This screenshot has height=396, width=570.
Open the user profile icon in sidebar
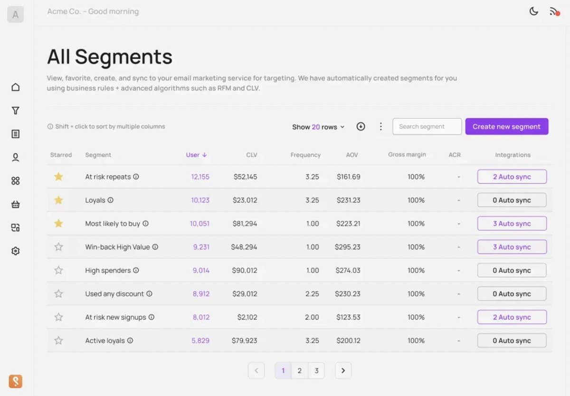(15, 157)
